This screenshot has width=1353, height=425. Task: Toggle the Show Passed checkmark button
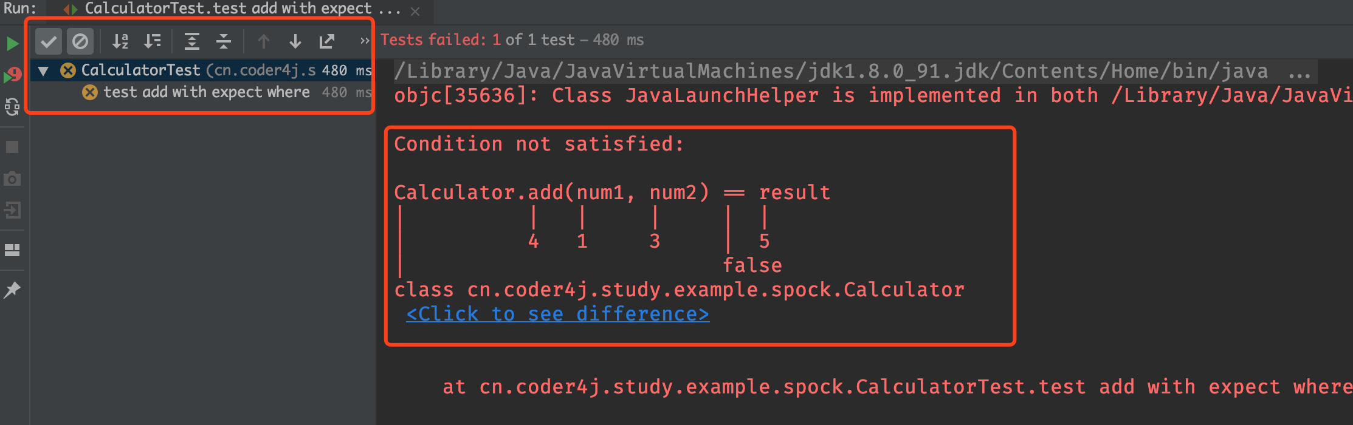(x=49, y=41)
